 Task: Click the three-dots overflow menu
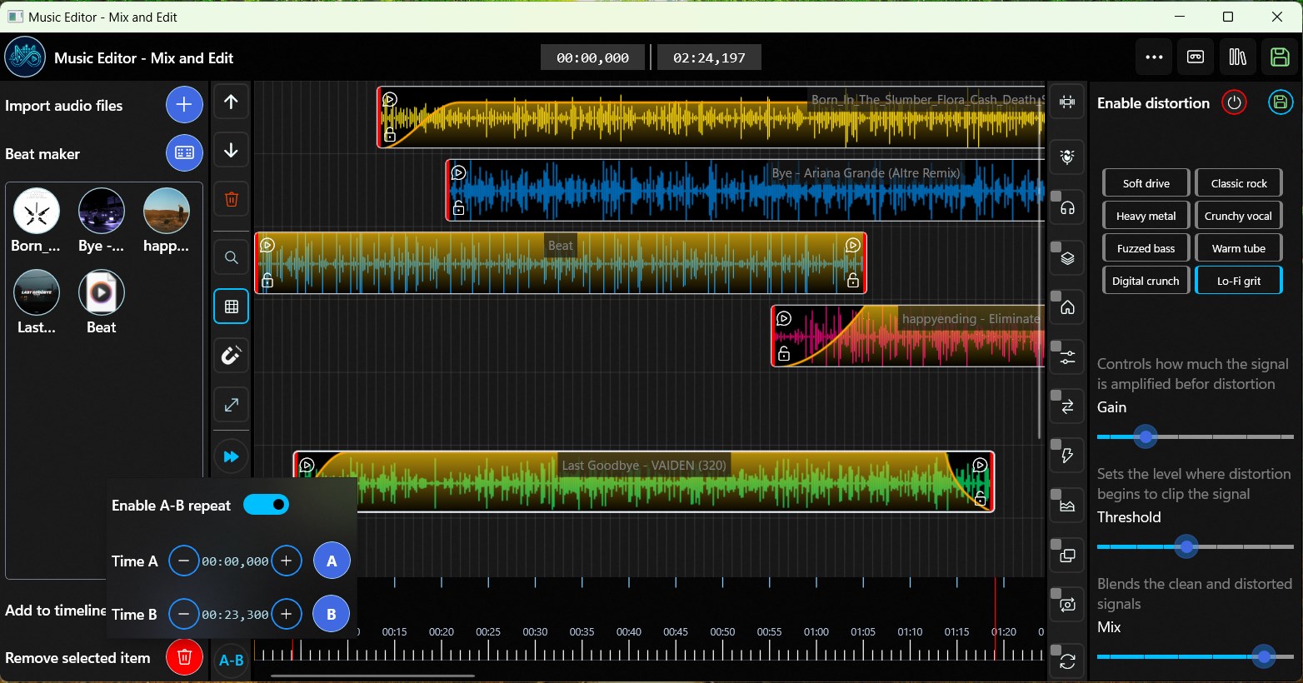tap(1154, 57)
